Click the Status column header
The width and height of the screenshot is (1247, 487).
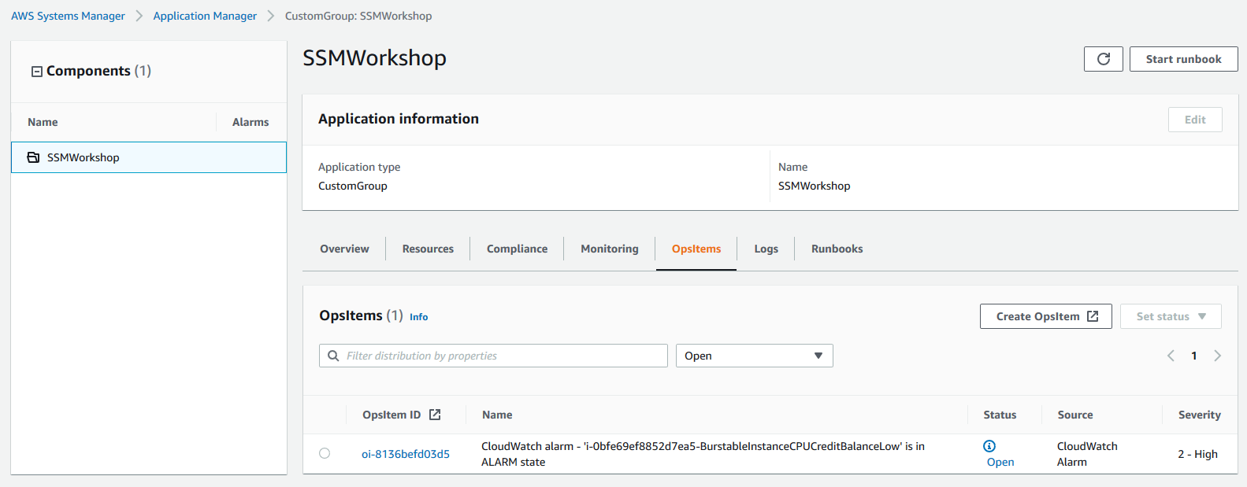click(1000, 415)
